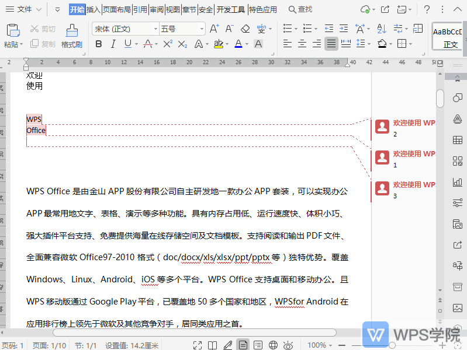The height and width of the screenshot is (350, 467).
Task: Click the vertical scrollbar thumb
Action: [440, 97]
